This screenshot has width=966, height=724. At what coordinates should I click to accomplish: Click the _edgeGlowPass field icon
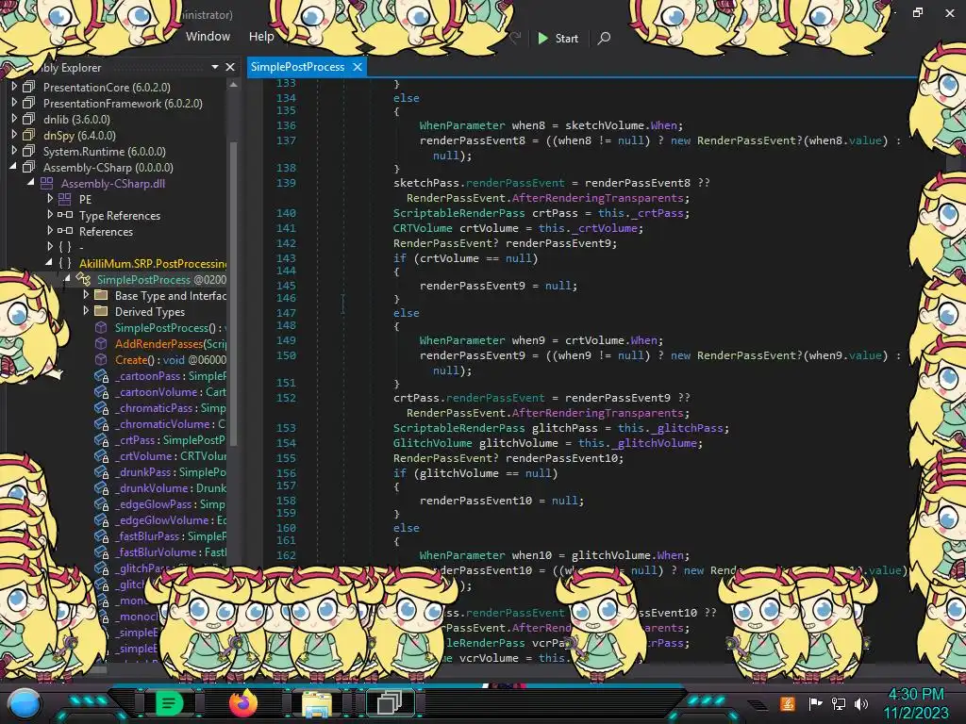[101, 503]
